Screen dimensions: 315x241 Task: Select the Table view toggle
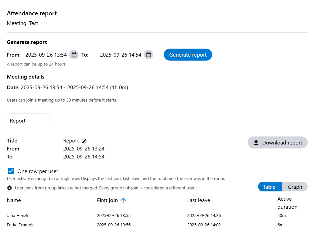click(x=269, y=187)
